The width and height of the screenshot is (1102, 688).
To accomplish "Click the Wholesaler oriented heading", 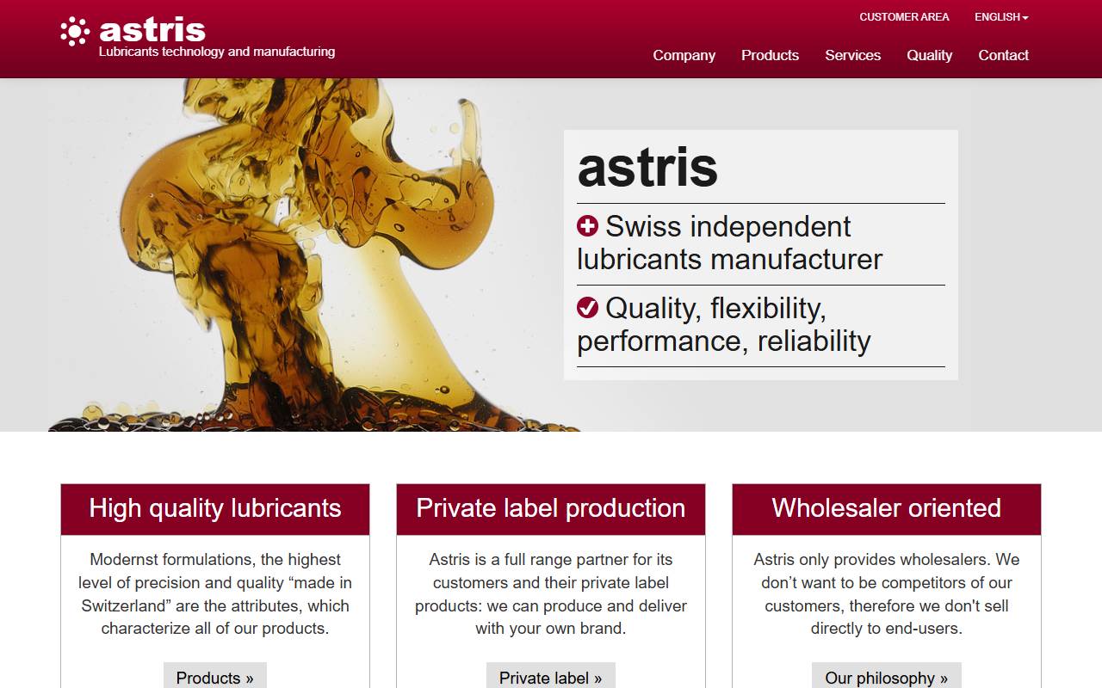I will click(x=887, y=508).
